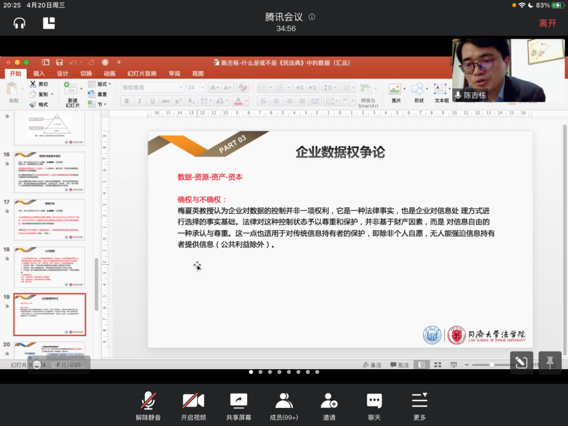Click the 格式 format painter
The width and height of the screenshot is (568, 426).
coord(39,105)
